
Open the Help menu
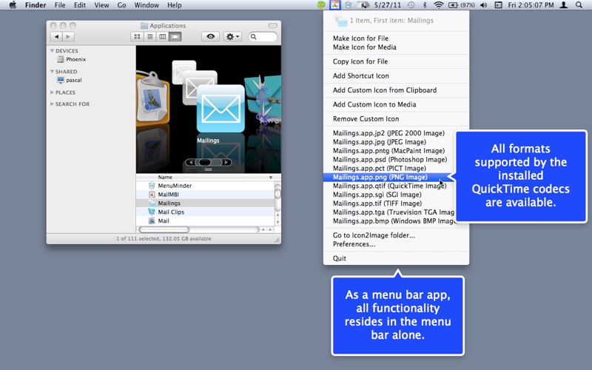tap(175, 5)
